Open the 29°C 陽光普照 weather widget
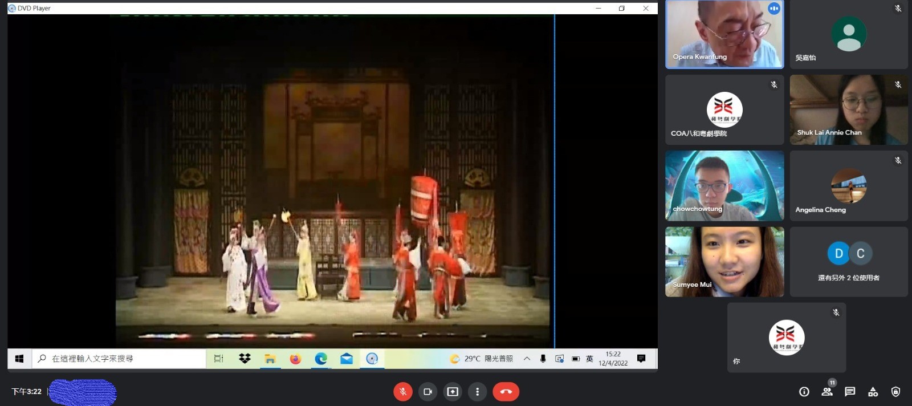 click(x=482, y=359)
